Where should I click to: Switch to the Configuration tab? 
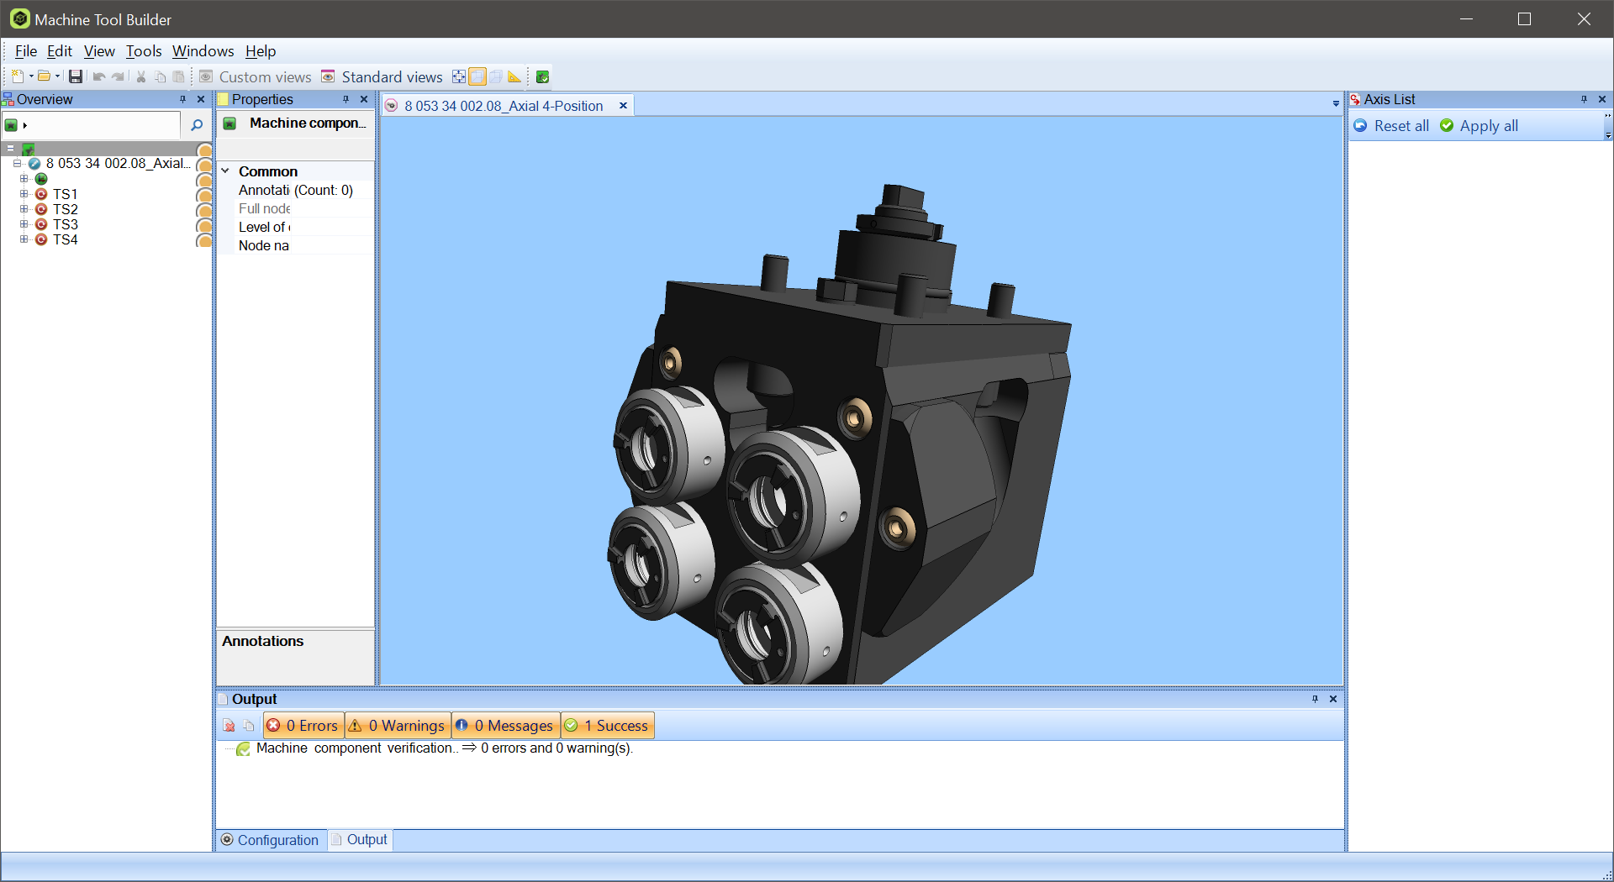270,840
